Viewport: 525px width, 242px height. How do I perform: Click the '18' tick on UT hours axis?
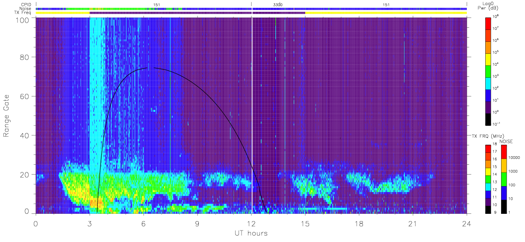click(359, 223)
